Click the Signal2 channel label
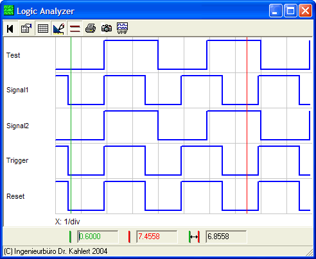 coord(17,126)
